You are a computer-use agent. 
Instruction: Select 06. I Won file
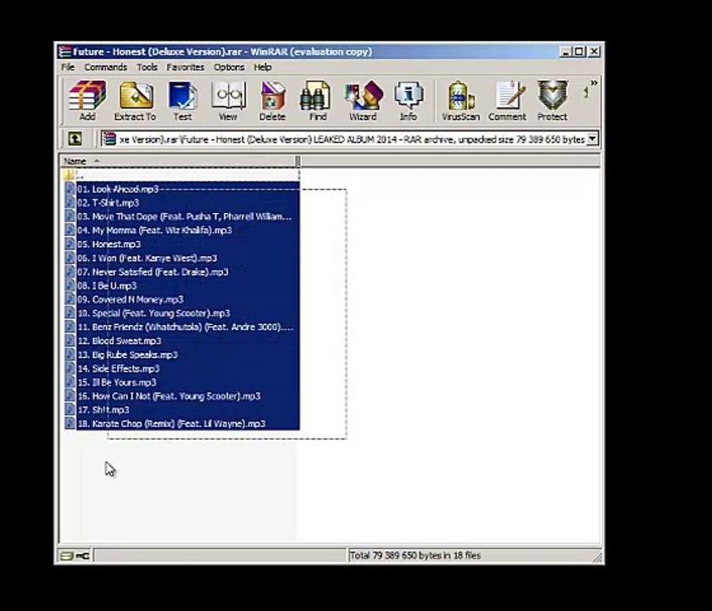tap(181, 258)
